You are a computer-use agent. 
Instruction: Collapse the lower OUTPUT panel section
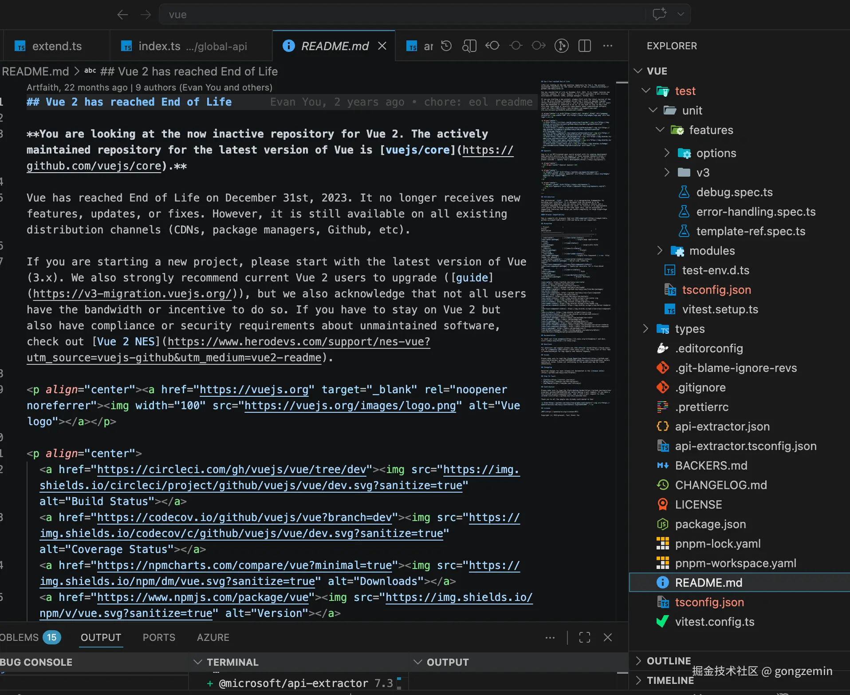pos(417,662)
